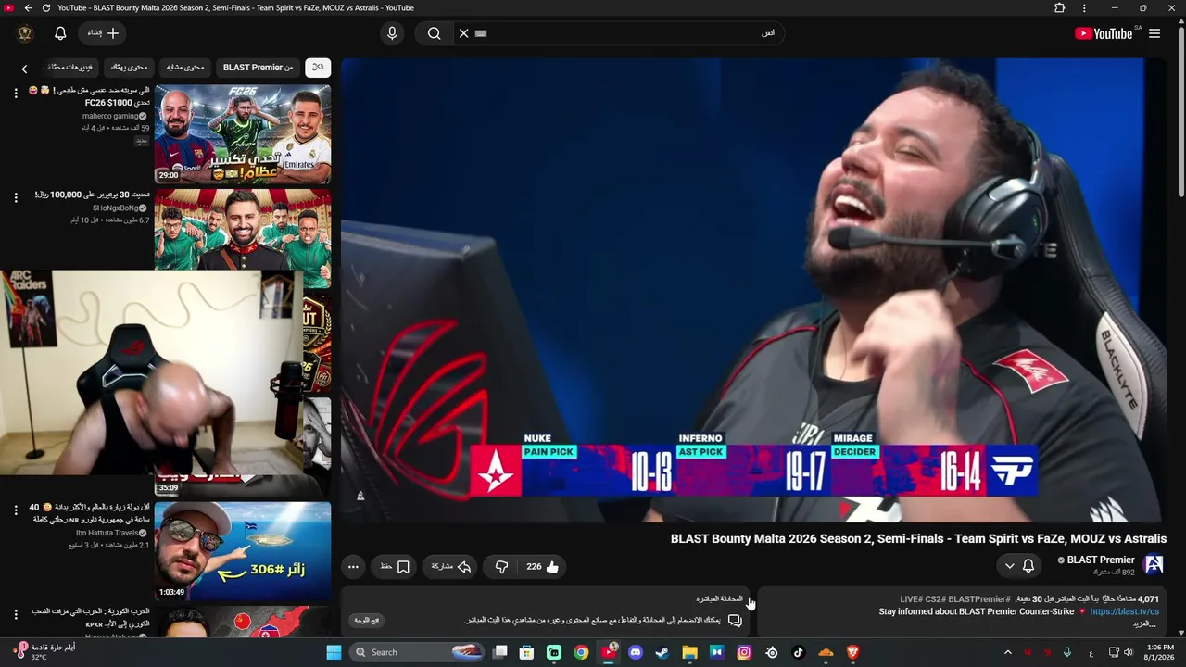Open the SHoNgxBoNg channel link

(x=115, y=208)
